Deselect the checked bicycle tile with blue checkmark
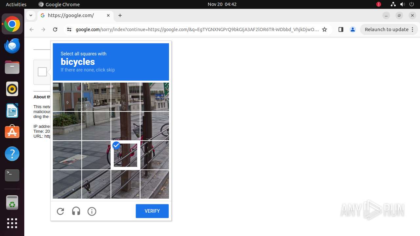Viewport: 420px width, 236px height. coord(125,155)
